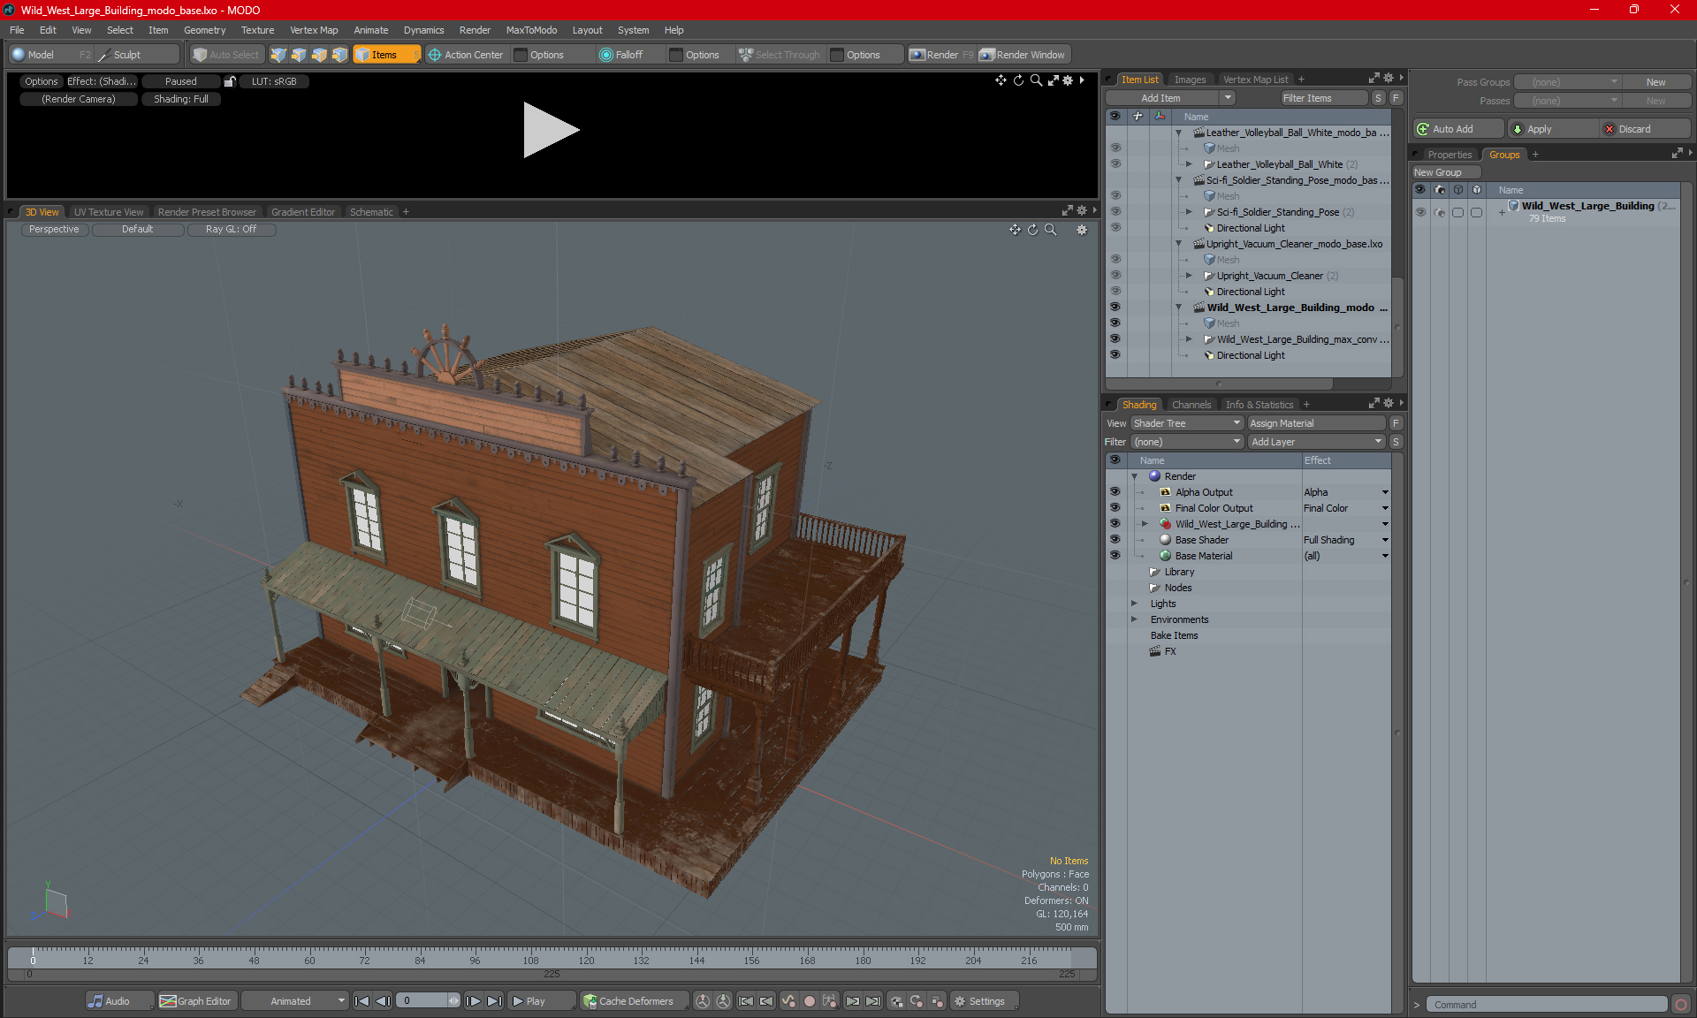Click the viewport rotate icon
This screenshot has width=1697, height=1018.
[x=1032, y=230]
